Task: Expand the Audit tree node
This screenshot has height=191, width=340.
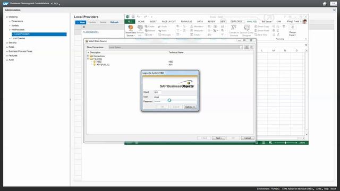Action: (7, 60)
